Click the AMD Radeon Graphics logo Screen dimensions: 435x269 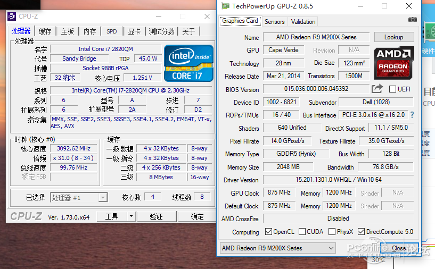click(393, 63)
